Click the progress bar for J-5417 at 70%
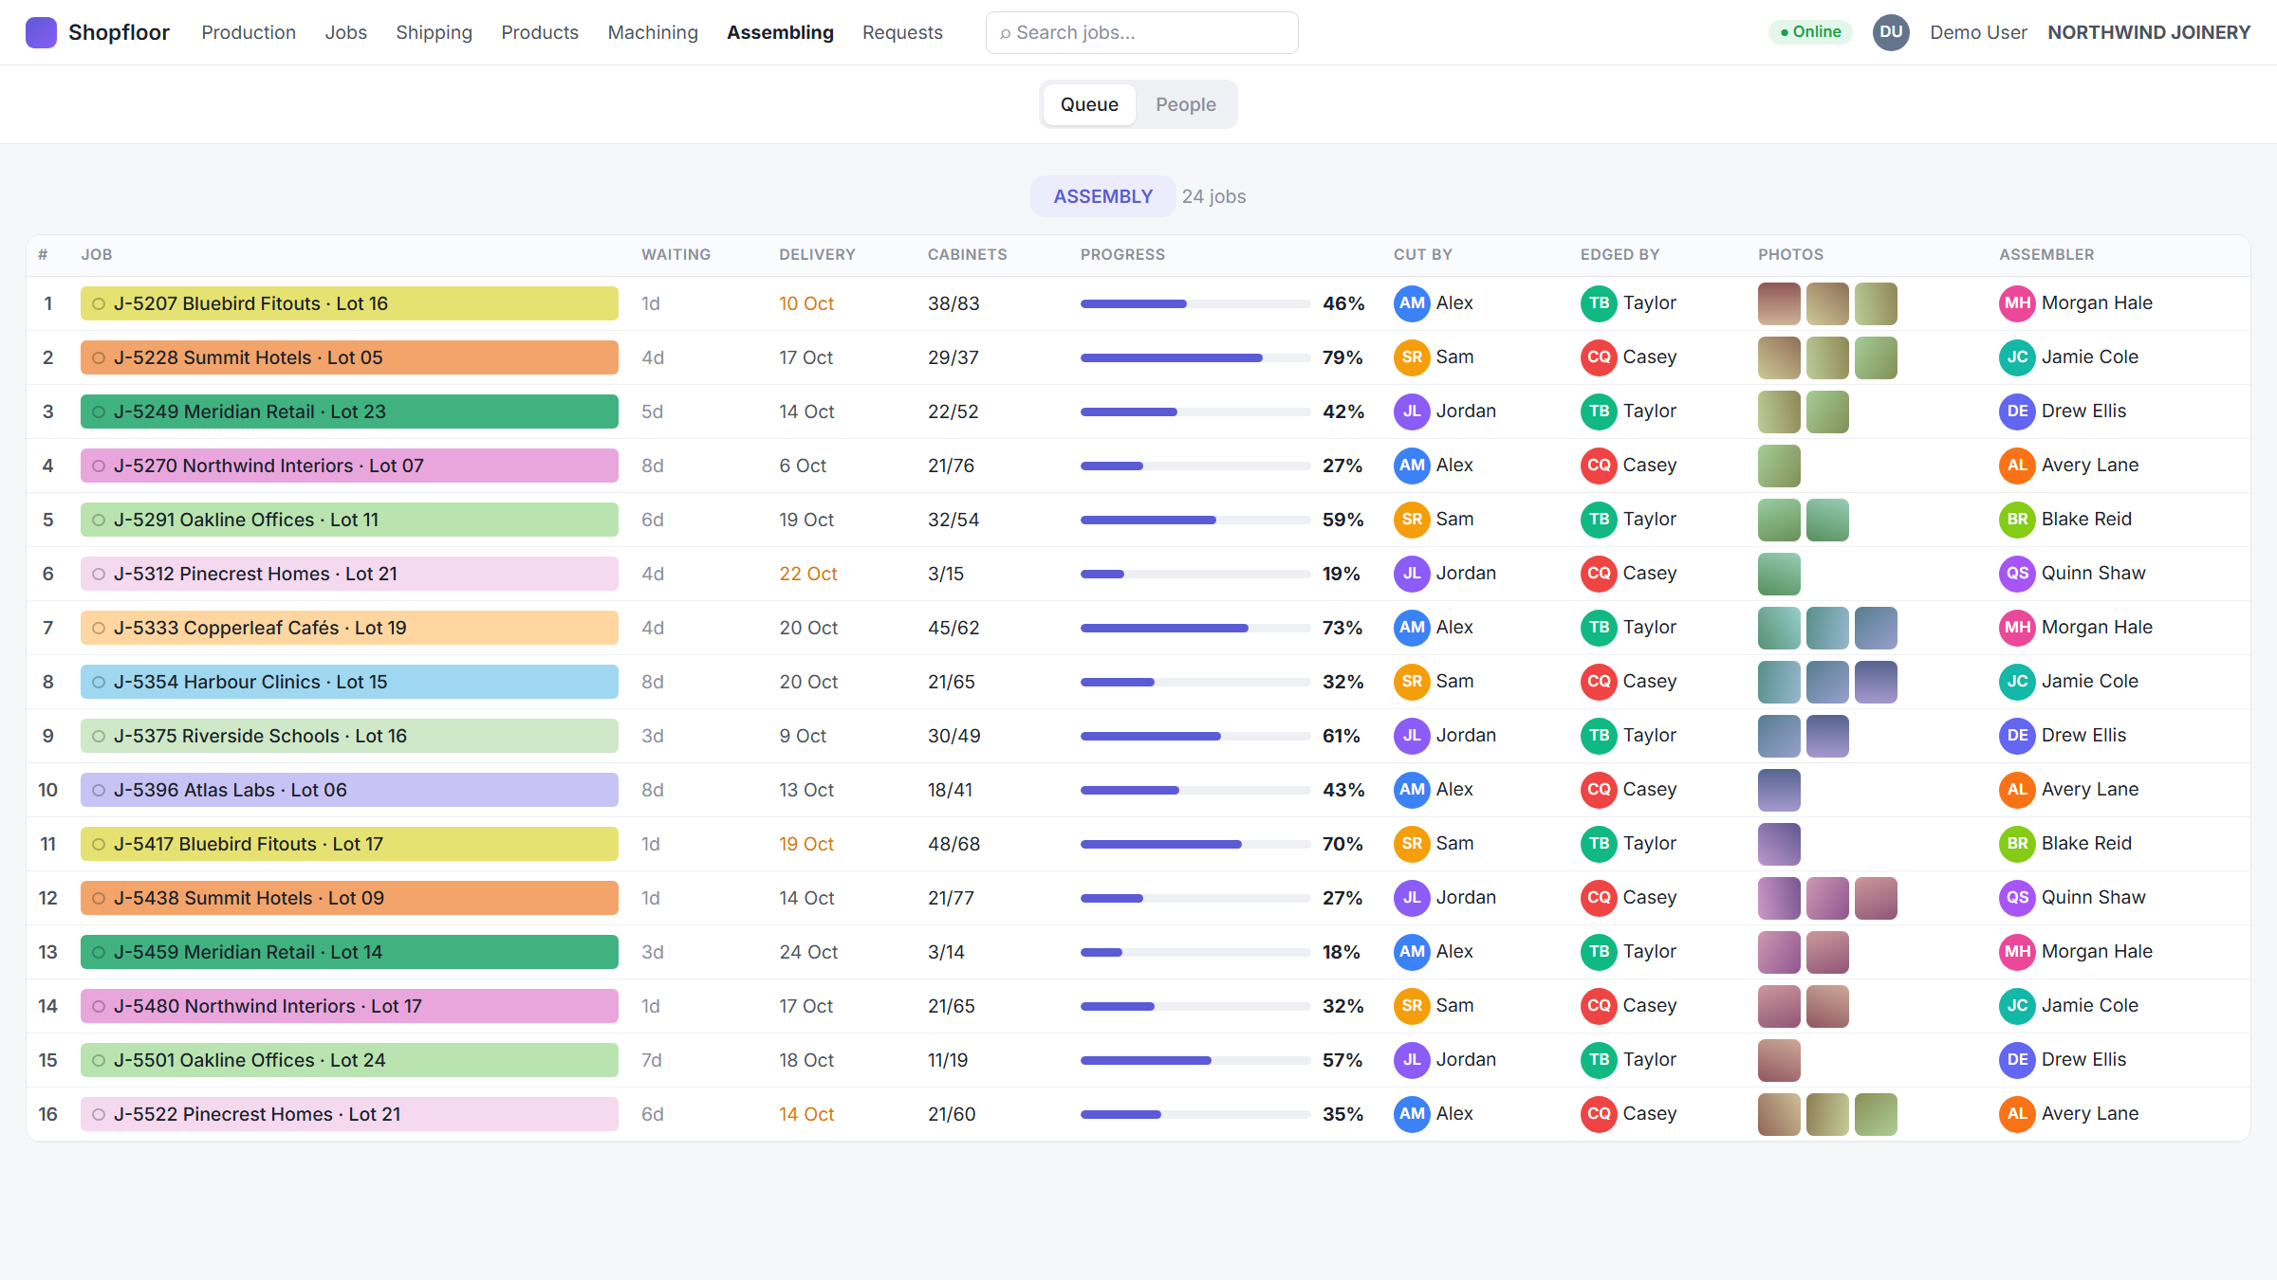The image size is (2277, 1280). tap(1195, 844)
